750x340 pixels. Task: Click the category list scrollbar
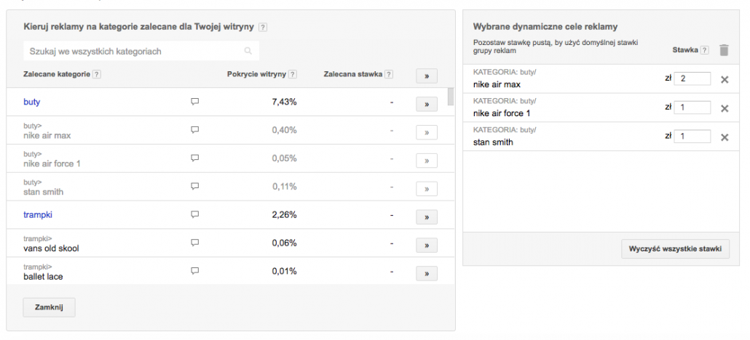coord(451,98)
